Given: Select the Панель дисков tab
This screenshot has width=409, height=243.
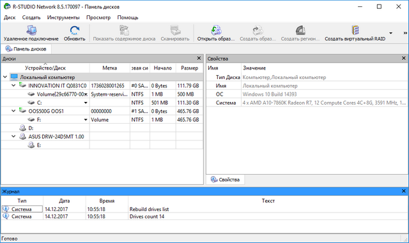Looking at the screenshot, I should tap(26, 49).
